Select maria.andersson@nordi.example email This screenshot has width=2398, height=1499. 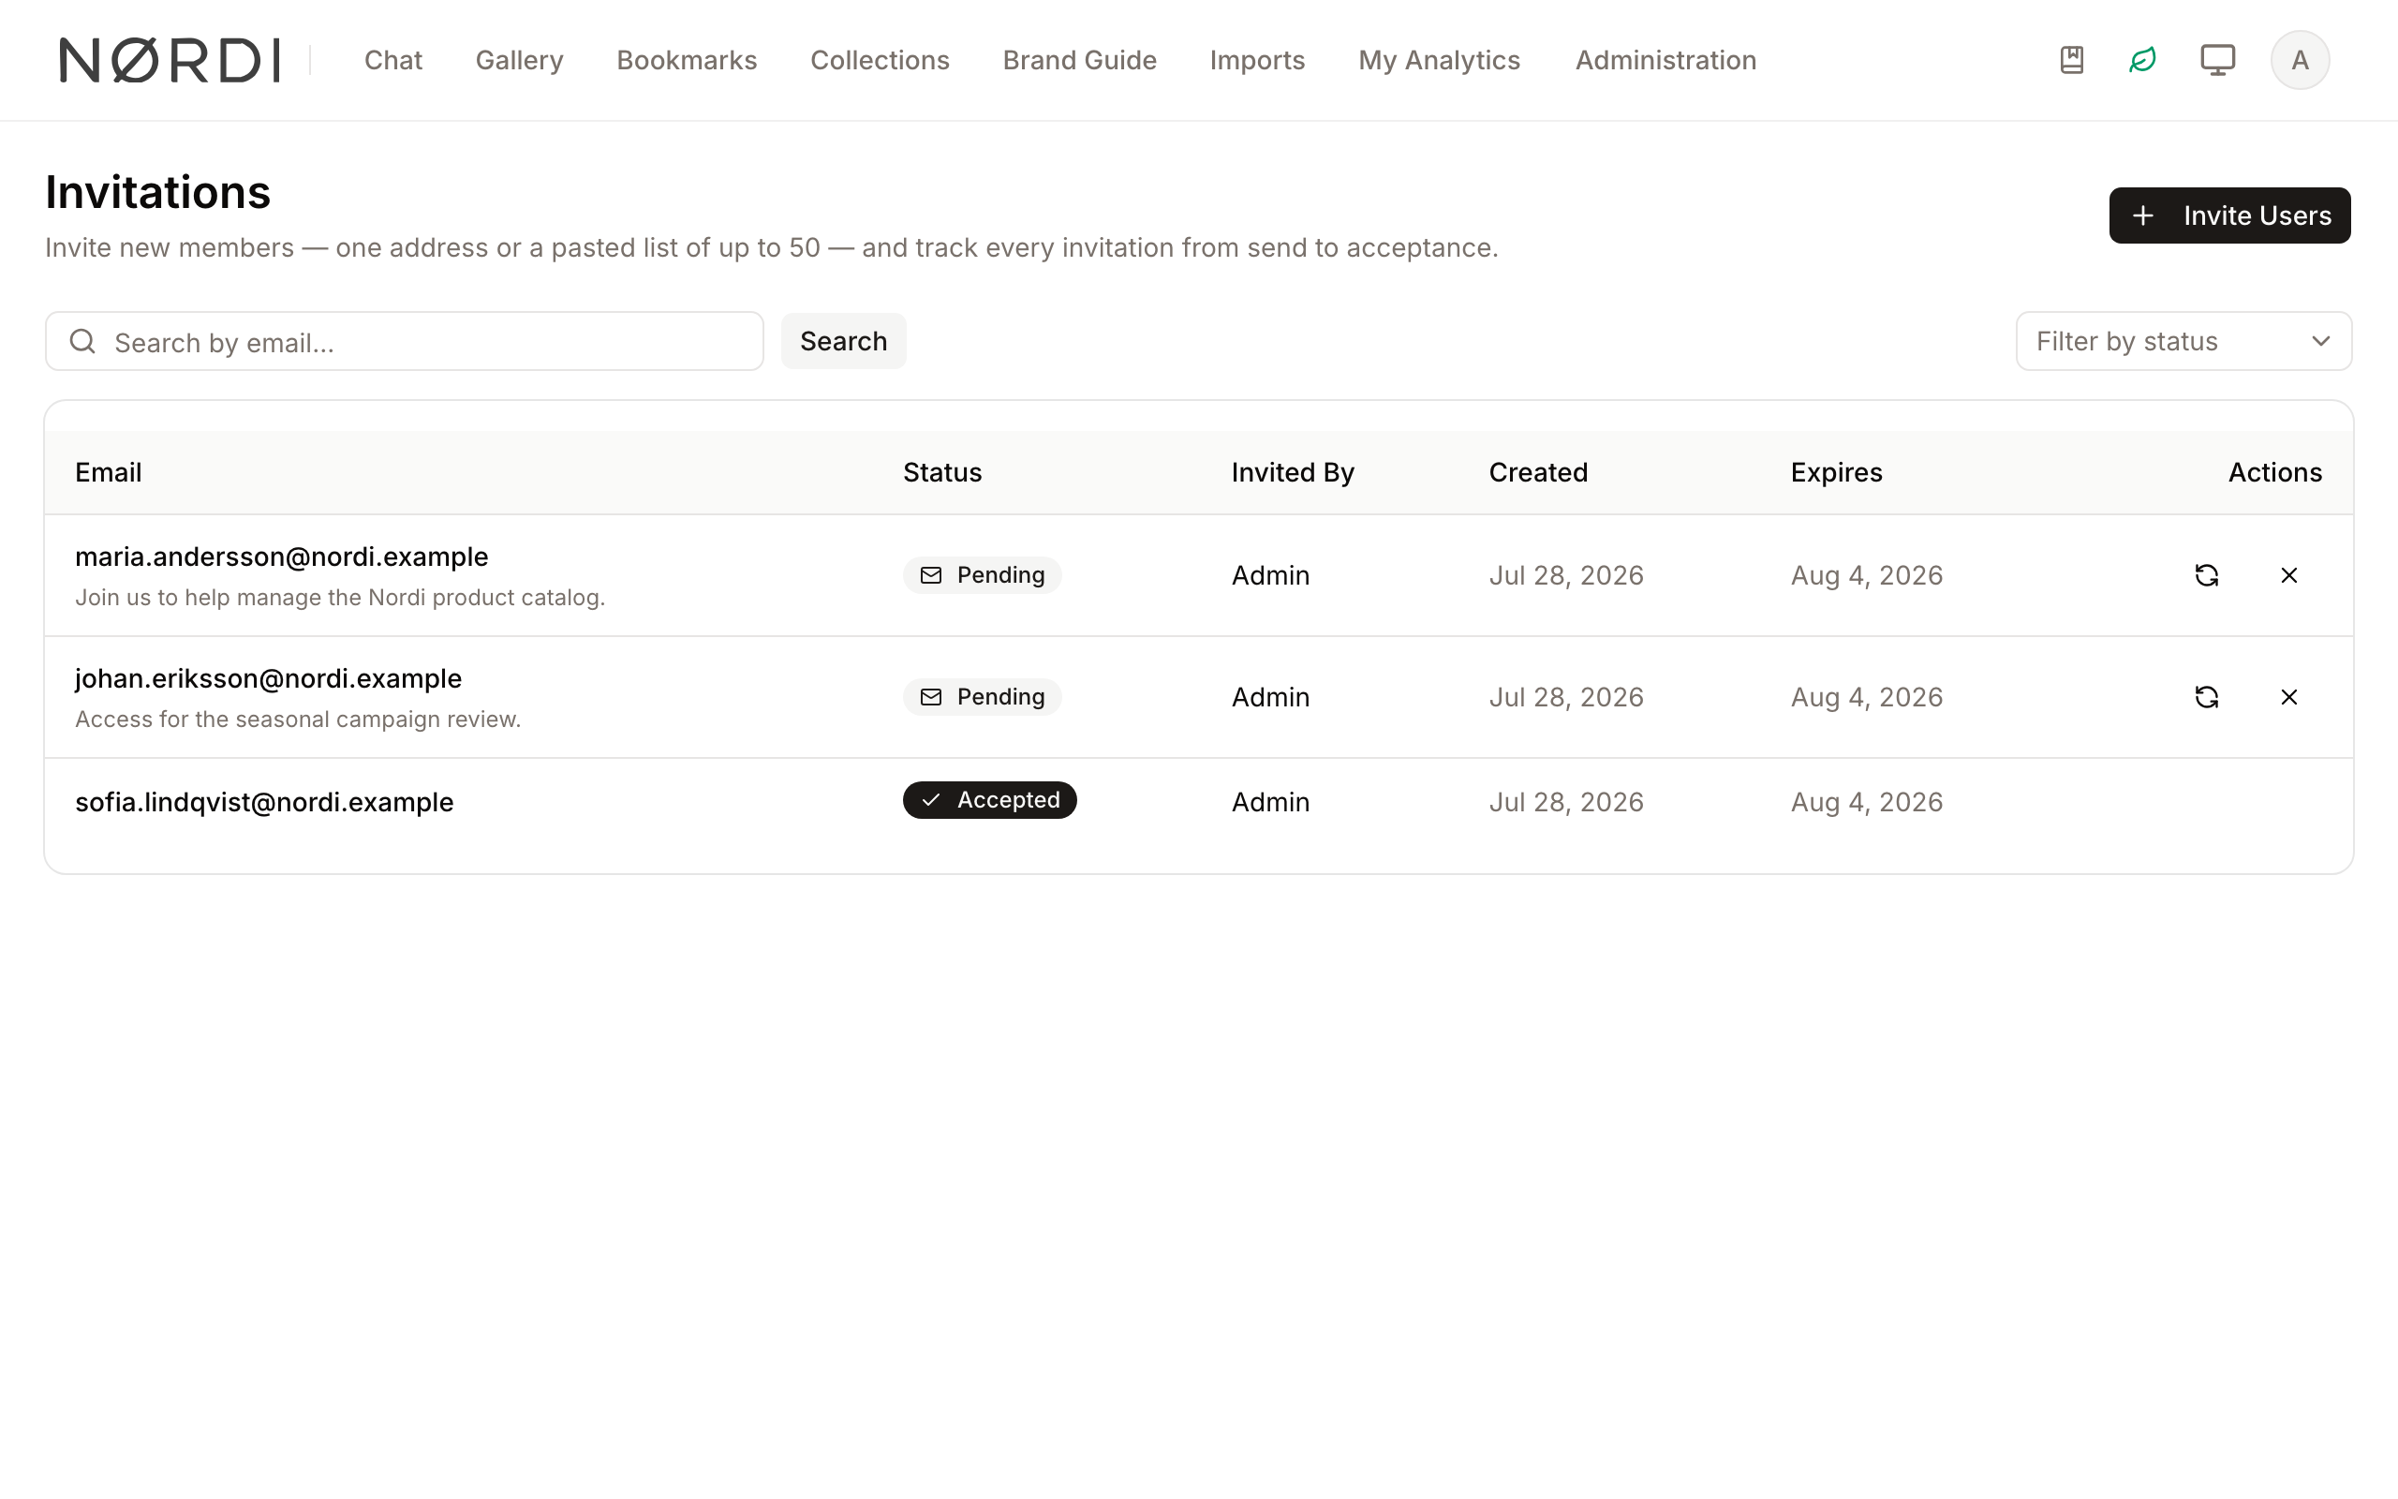[x=281, y=557]
